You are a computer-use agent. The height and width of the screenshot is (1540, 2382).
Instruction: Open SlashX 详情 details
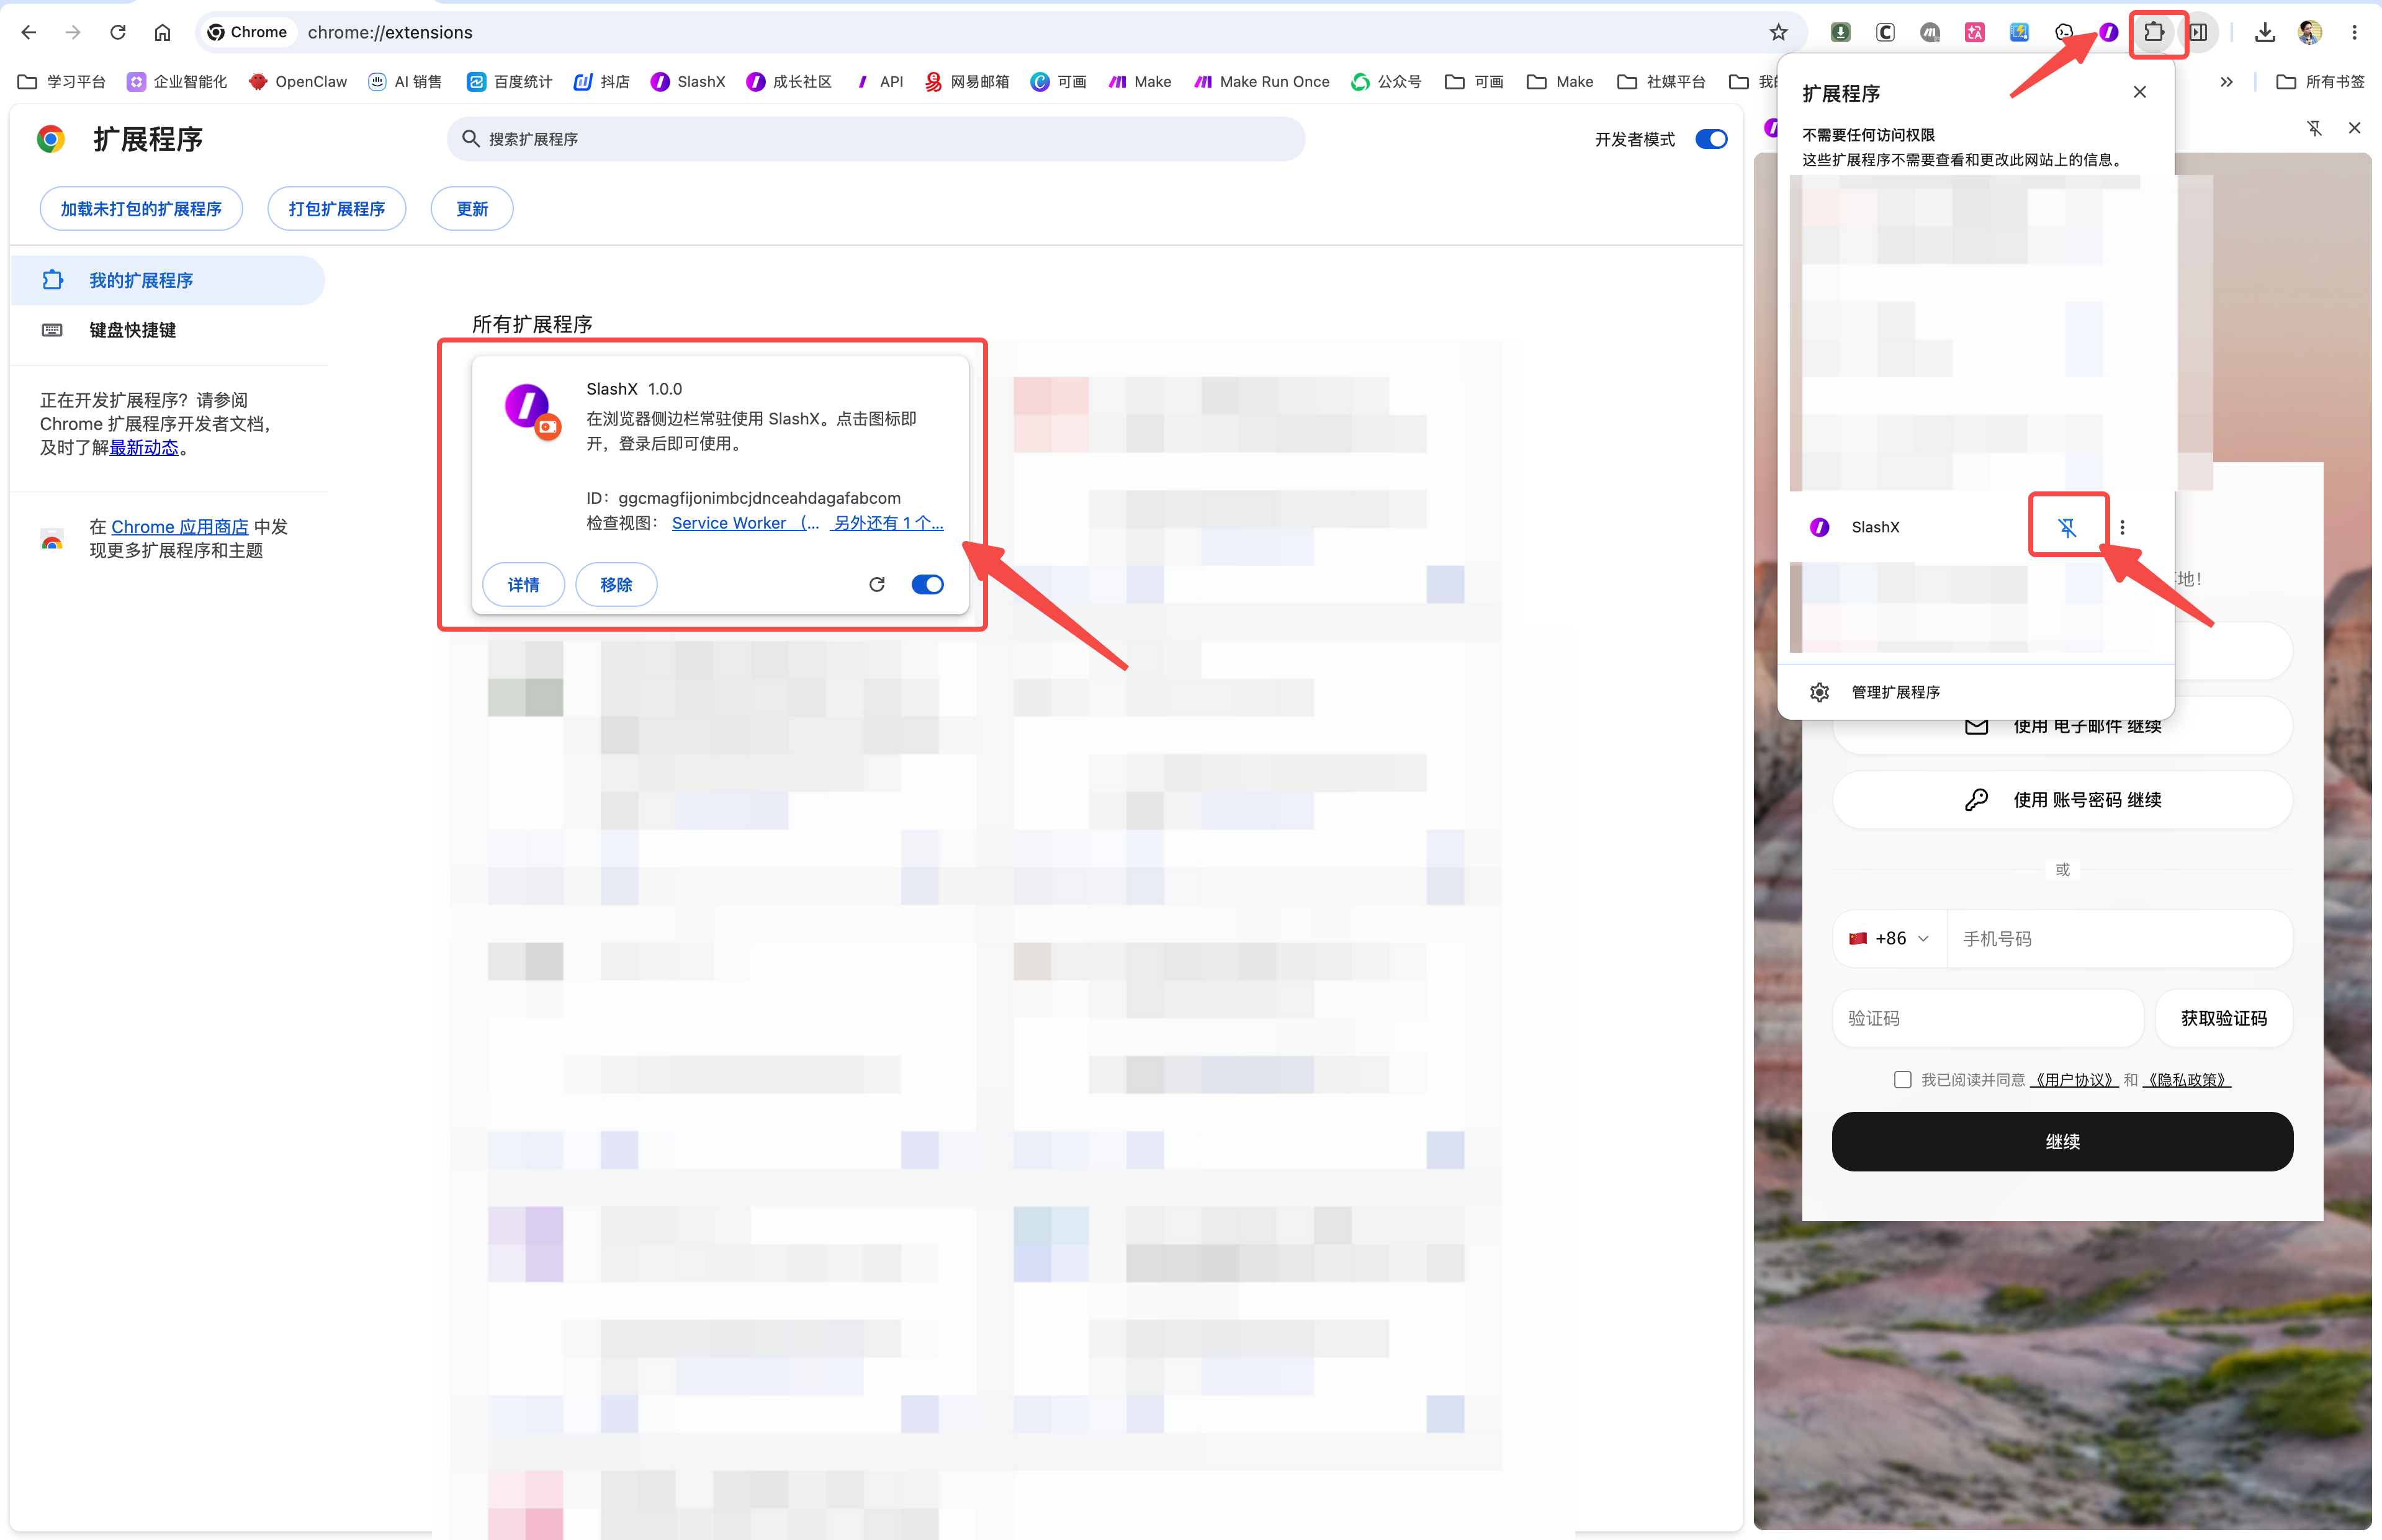(523, 584)
